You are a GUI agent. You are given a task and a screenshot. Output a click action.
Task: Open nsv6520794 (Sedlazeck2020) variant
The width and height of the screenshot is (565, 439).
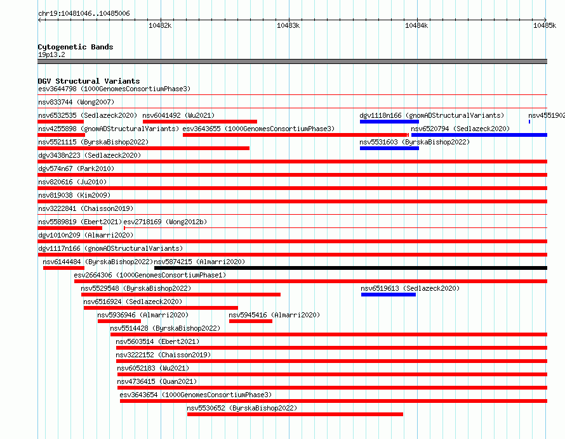pos(460,129)
